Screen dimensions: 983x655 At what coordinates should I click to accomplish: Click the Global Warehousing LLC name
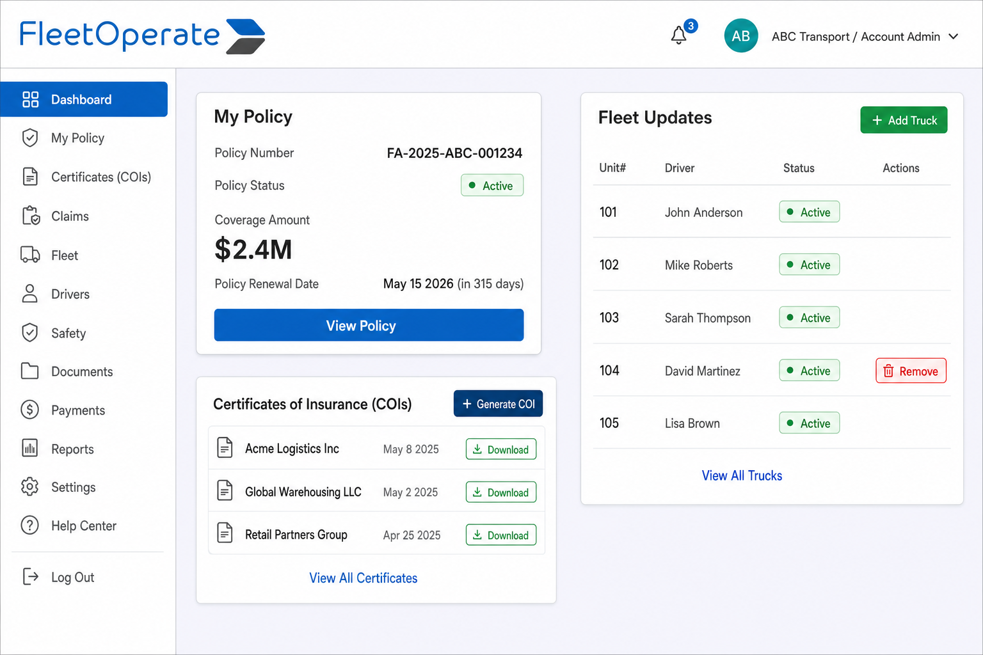point(303,491)
